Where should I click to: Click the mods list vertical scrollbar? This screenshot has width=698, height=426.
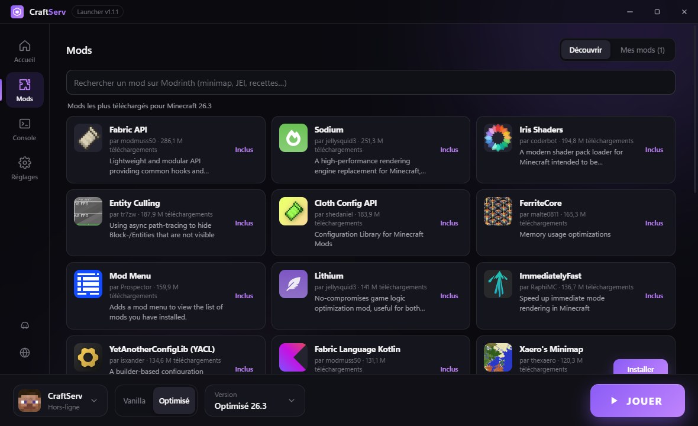(695, 109)
